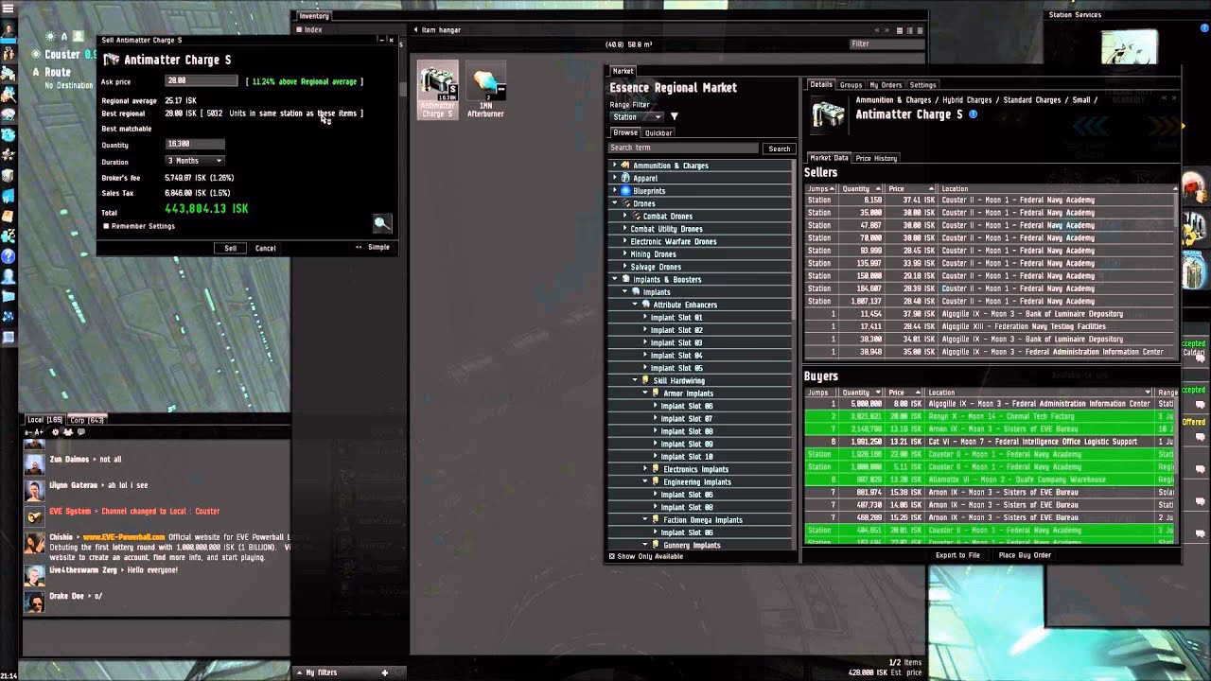The height and width of the screenshot is (681, 1211).
Task: Open the blue help question mark icon
Action: coord(9,256)
